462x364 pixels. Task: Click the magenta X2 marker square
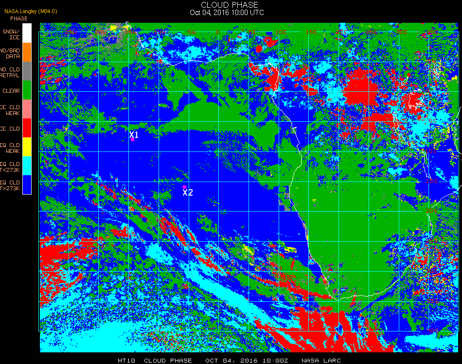coord(184,187)
